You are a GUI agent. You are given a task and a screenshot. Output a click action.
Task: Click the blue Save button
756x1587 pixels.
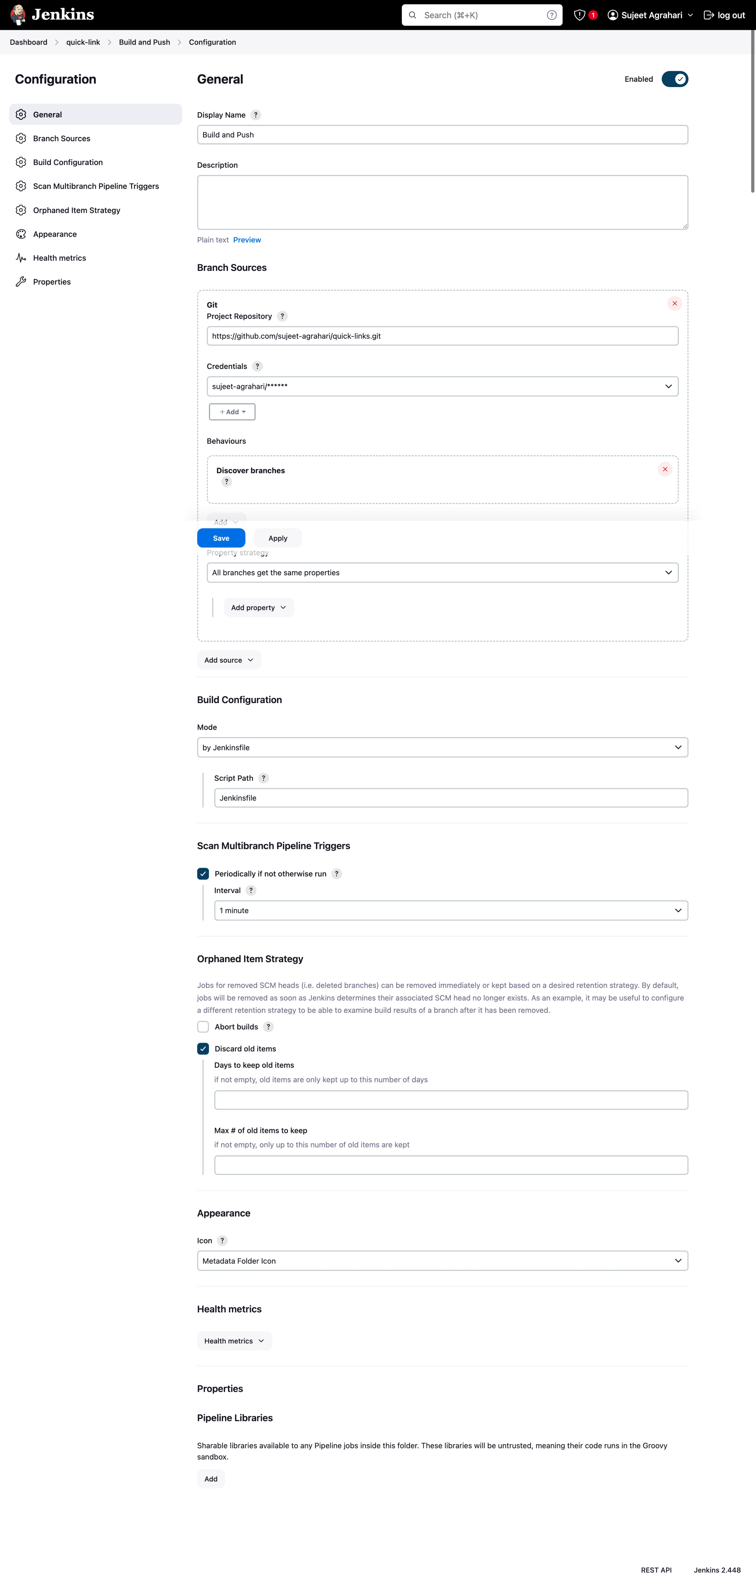tap(221, 538)
